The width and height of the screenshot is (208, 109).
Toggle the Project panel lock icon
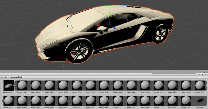coord(205,72)
